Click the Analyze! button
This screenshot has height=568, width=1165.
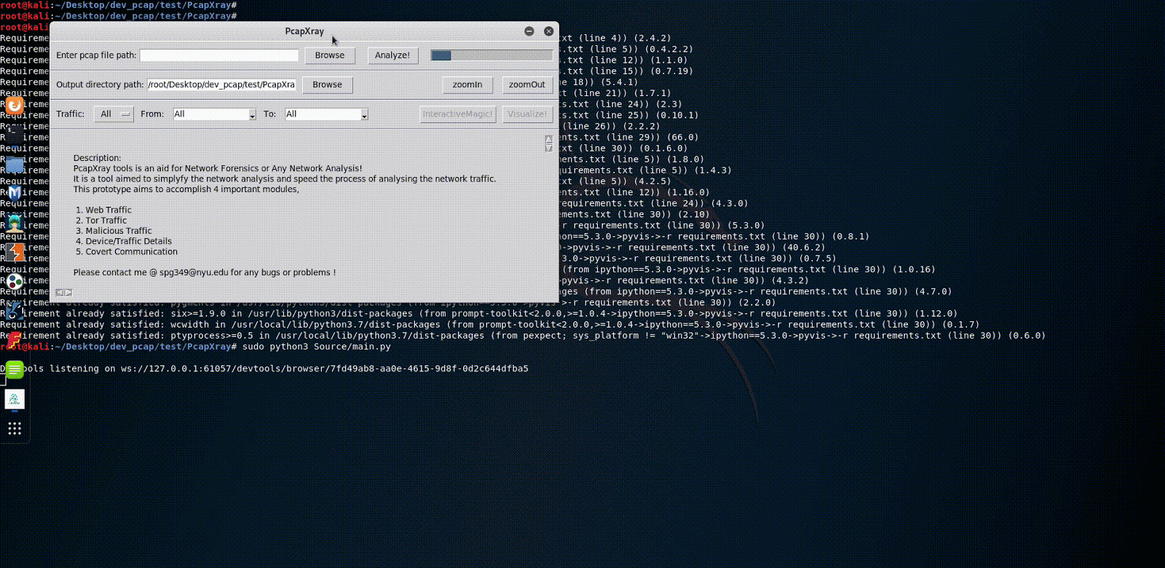392,55
